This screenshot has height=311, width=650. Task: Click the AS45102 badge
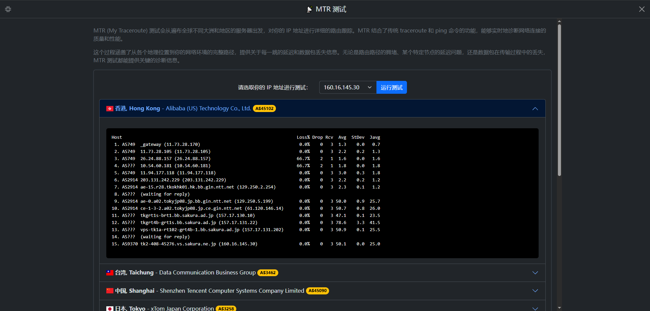point(264,109)
